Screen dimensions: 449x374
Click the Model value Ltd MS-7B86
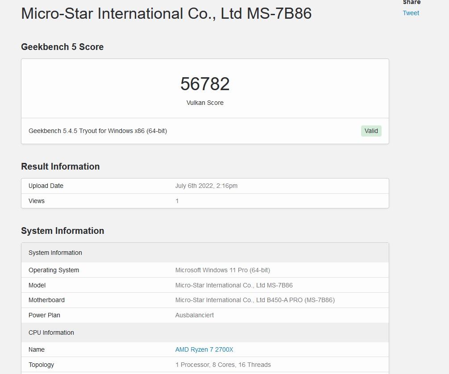[x=234, y=285]
